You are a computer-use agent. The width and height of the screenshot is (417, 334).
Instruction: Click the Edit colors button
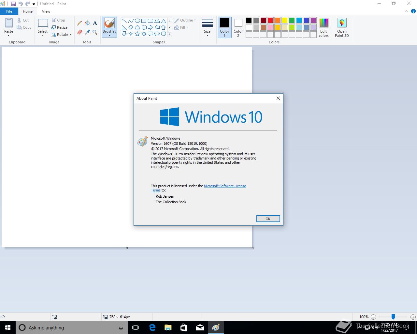(324, 27)
